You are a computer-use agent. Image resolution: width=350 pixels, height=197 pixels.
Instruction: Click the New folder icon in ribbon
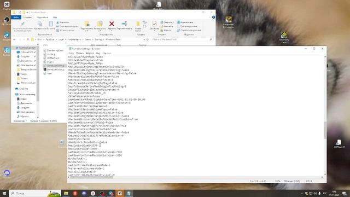pos(138,24)
